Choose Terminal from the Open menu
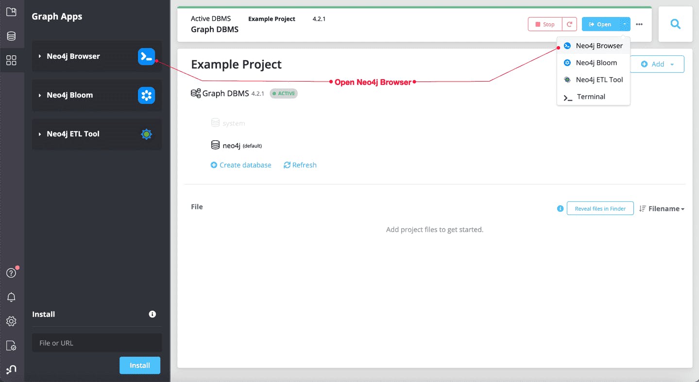 pos(594,97)
